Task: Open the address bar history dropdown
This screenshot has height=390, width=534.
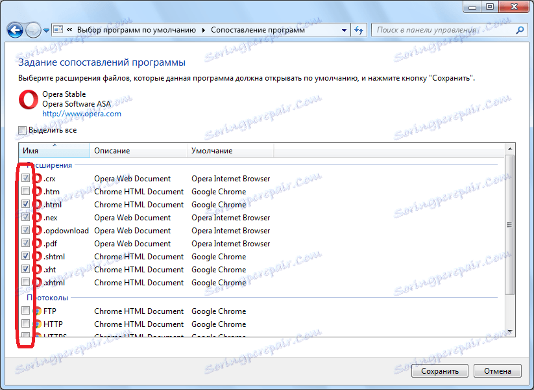Action: pos(344,30)
